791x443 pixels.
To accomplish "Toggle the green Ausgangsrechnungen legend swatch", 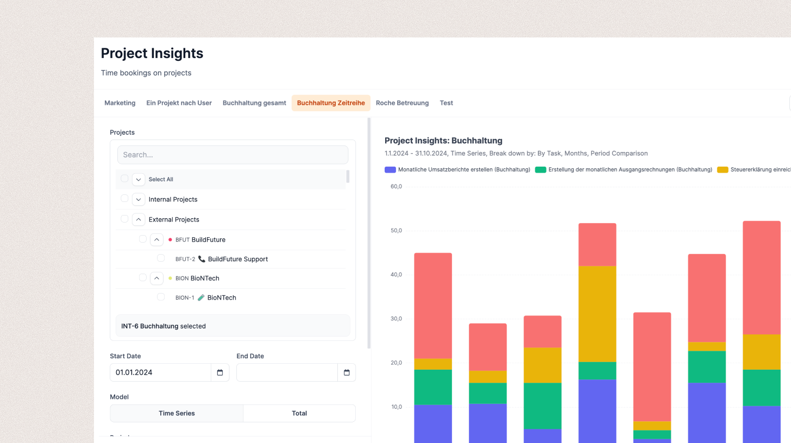I will click(x=540, y=170).
